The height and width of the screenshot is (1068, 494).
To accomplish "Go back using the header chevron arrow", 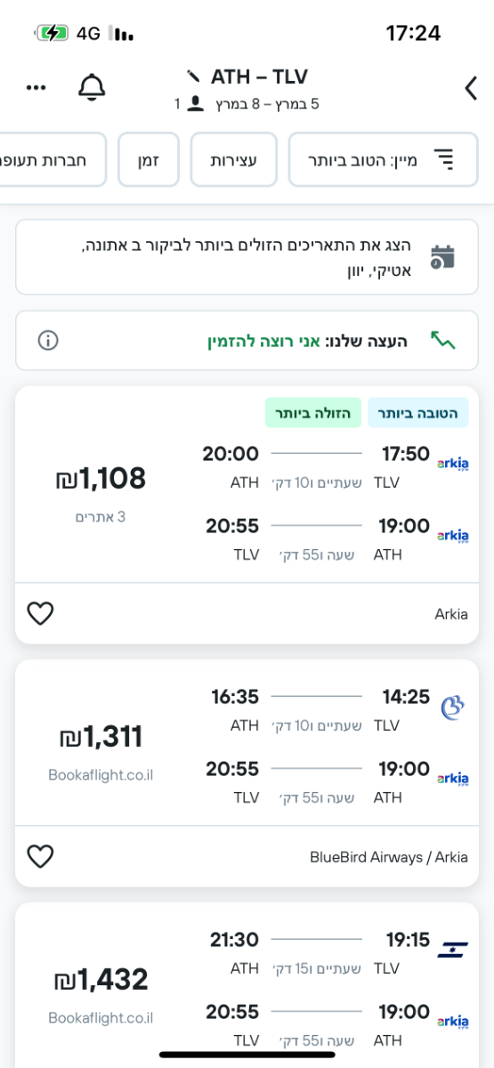I will 471,87.
